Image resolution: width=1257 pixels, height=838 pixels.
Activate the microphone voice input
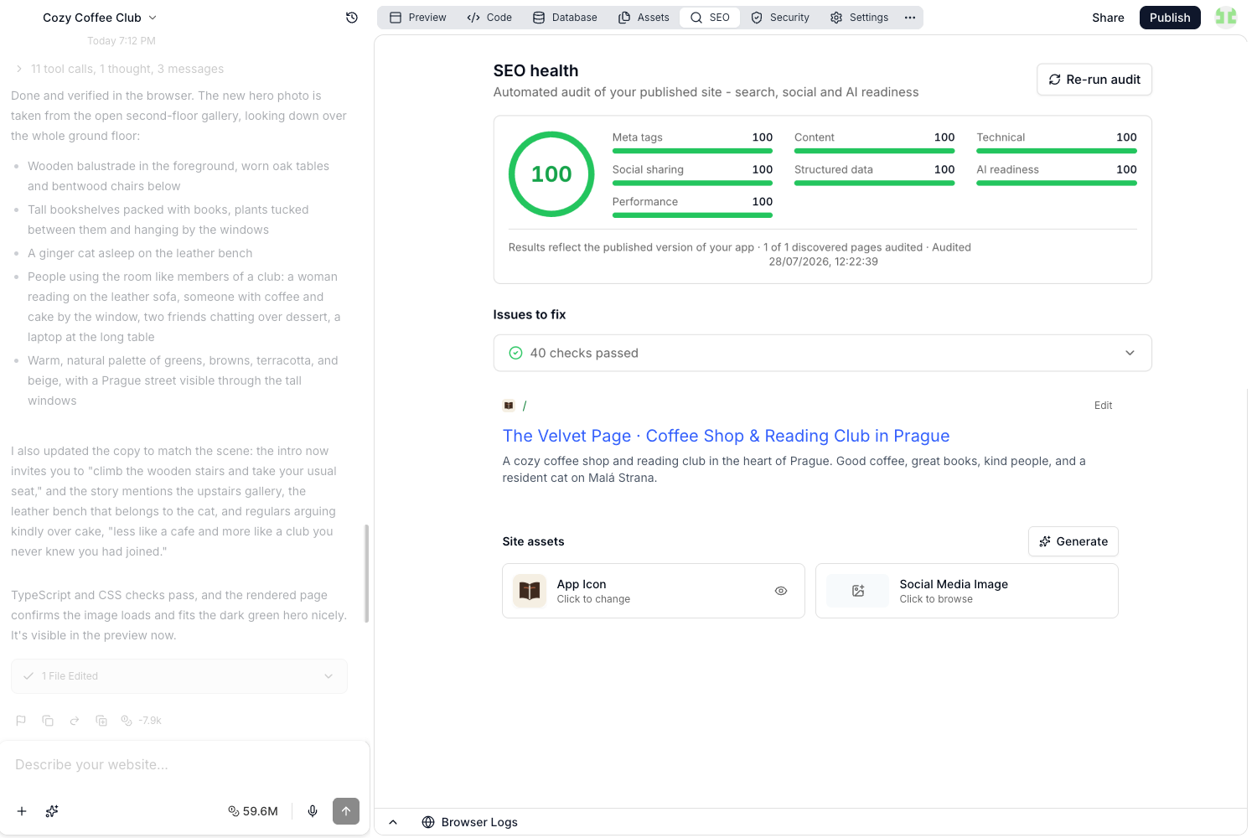coord(313,811)
